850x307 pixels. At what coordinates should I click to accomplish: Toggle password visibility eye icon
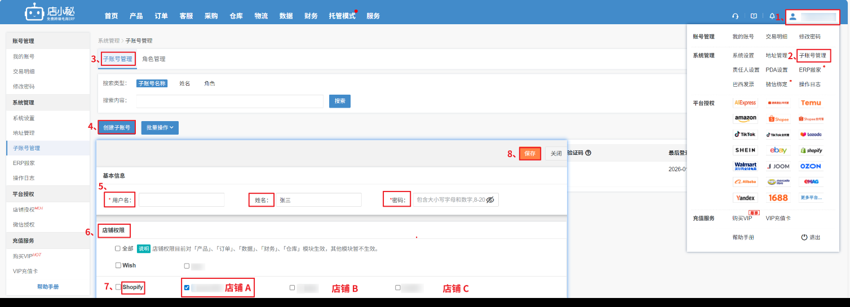pyautogui.click(x=490, y=200)
